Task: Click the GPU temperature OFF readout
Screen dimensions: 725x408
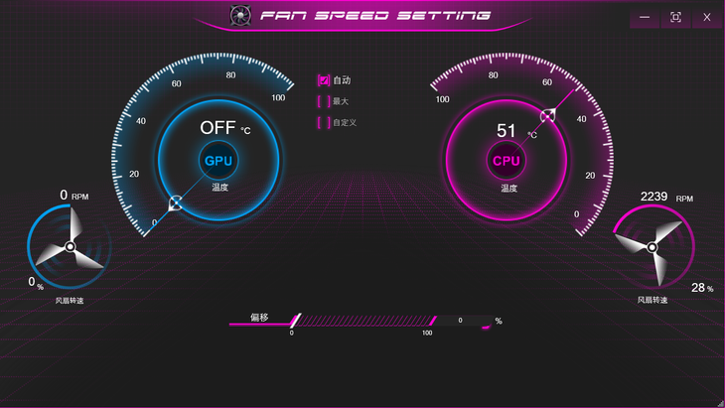Action: coord(217,127)
